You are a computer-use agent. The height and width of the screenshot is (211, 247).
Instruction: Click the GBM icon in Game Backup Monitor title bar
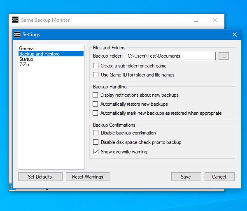pyautogui.click(x=15, y=20)
